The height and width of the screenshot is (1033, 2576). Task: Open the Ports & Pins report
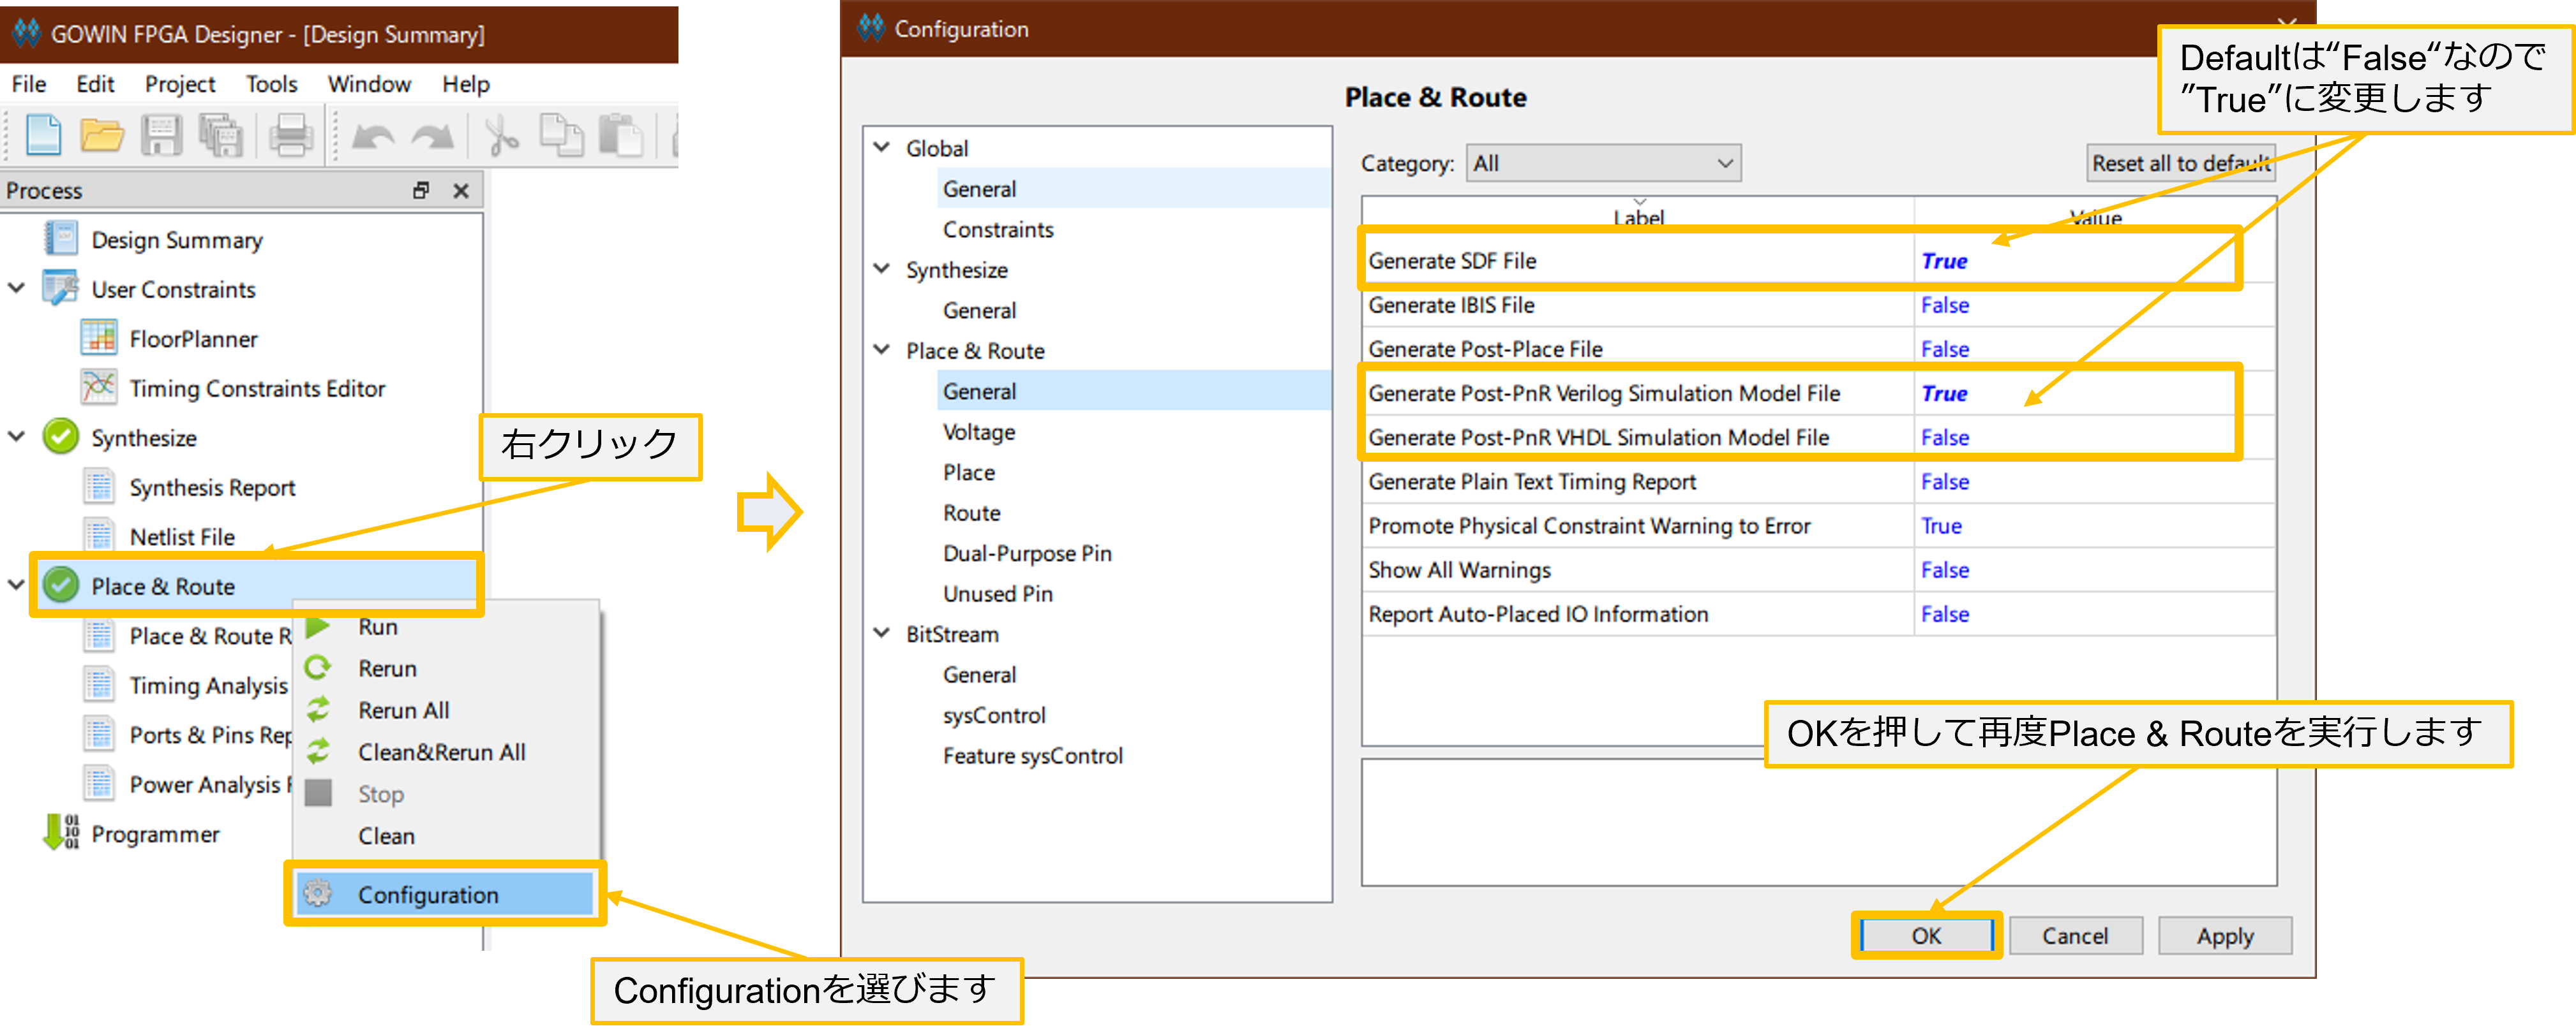click(x=210, y=735)
